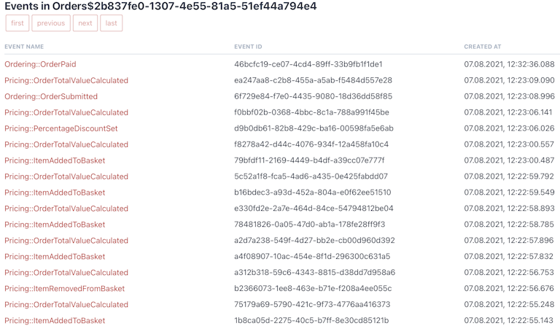View OrderTotalValueCalculated event created at 12:22:55.248
This screenshot has height=326, width=560.
[x=66, y=305]
